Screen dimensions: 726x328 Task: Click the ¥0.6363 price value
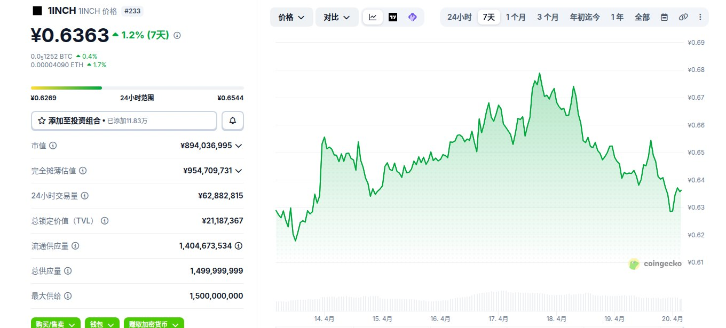tap(70, 35)
